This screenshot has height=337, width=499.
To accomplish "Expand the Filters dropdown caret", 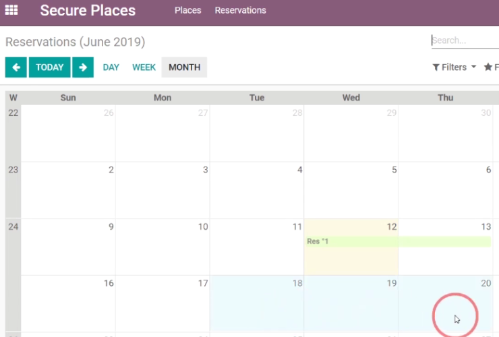I will coord(473,67).
